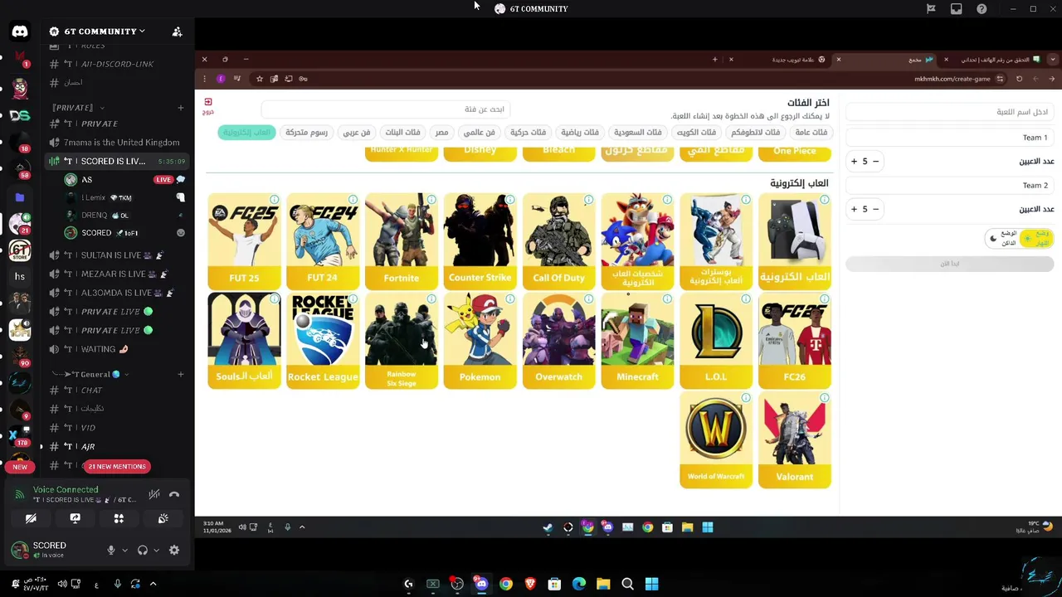Viewport: 1062px width, 597px height.
Task: Collapse the [PRIVATE] channel category
Action: click(78, 108)
